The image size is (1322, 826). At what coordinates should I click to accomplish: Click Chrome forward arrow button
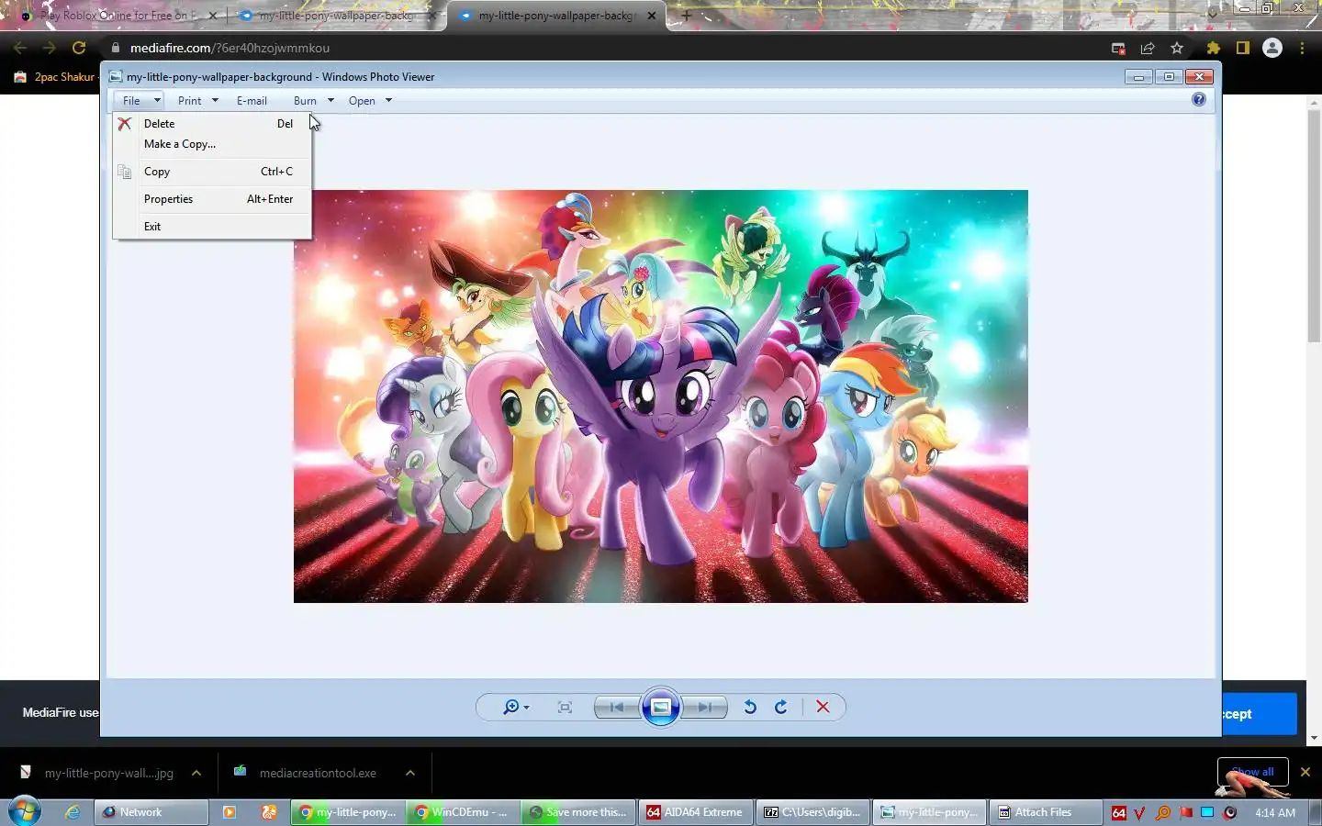50,48
